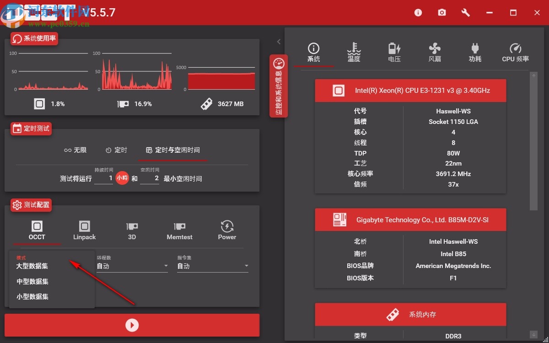Viewport: 549px width, 343px height.
Task: Click the 监控和系统信息 gauge icon
Action: coord(279,63)
